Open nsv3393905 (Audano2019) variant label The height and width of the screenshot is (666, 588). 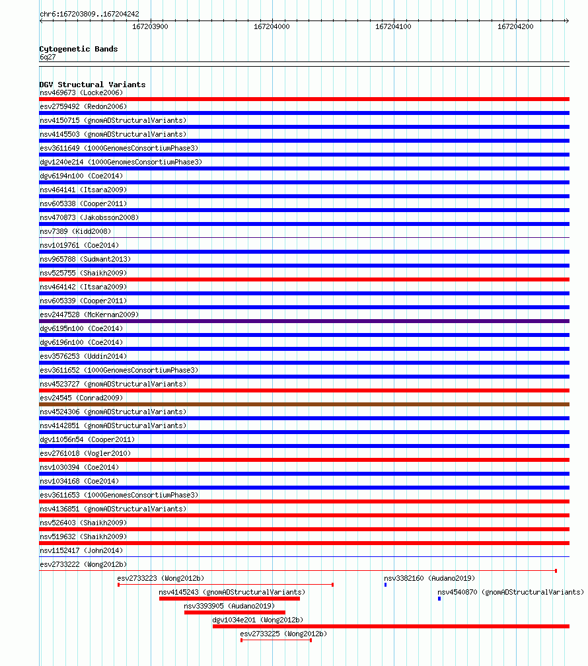[229, 606]
